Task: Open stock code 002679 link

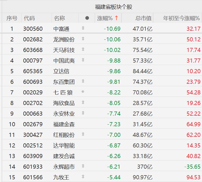Action: pos(33,124)
